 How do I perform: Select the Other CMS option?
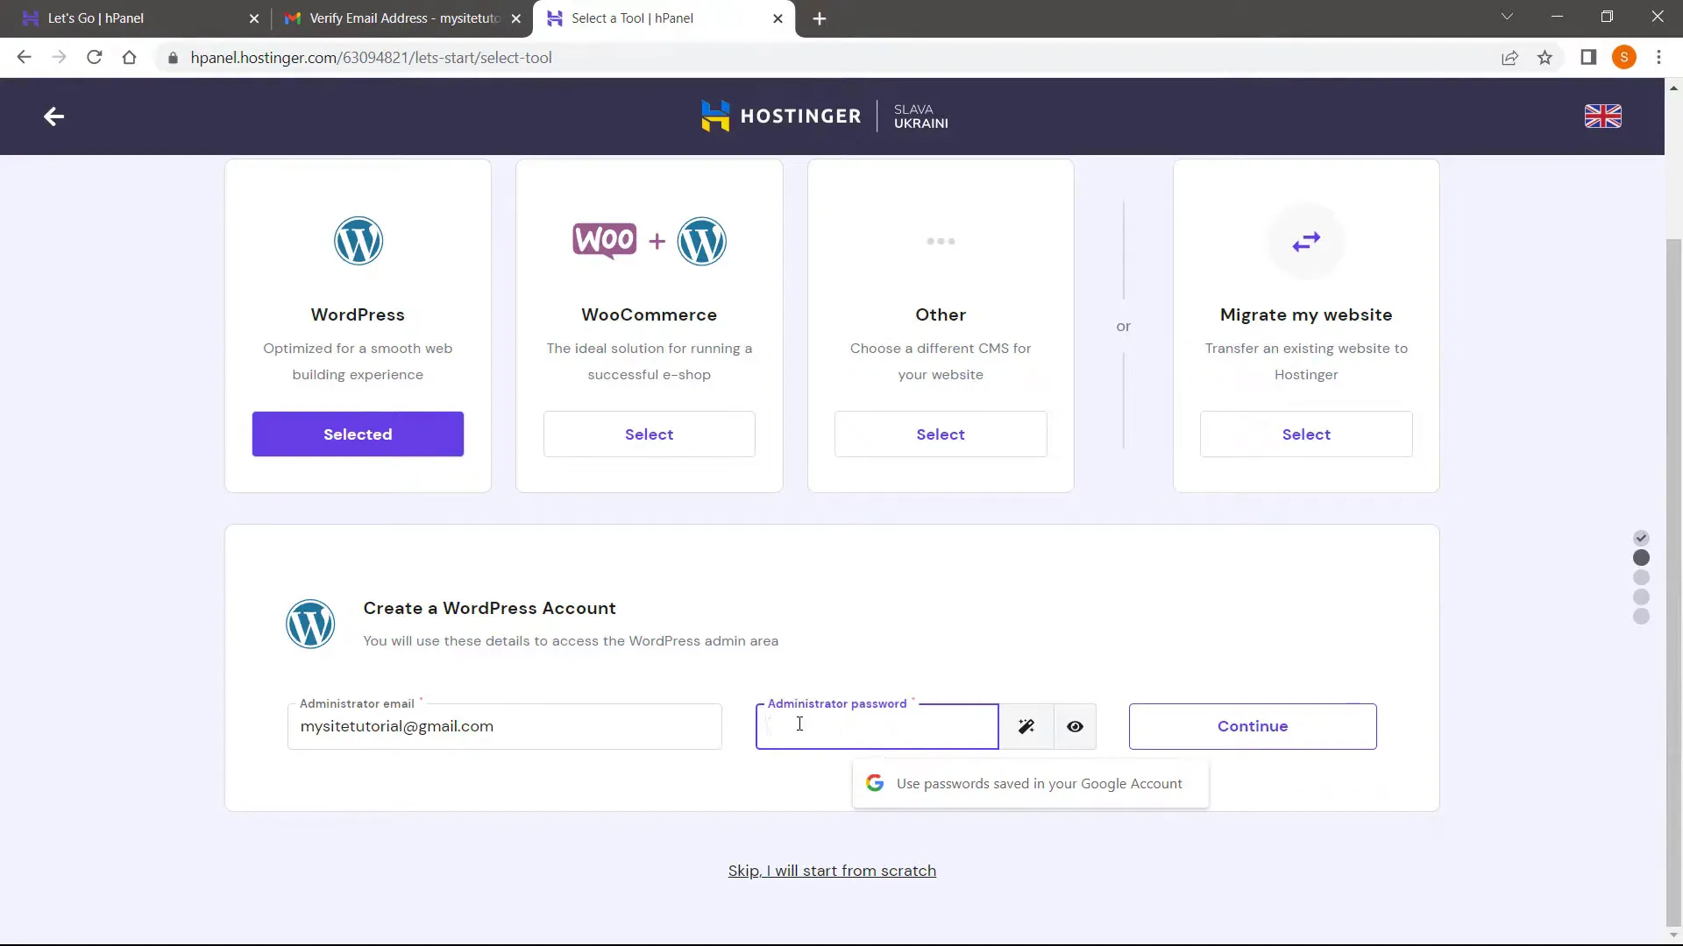coord(941,434)
